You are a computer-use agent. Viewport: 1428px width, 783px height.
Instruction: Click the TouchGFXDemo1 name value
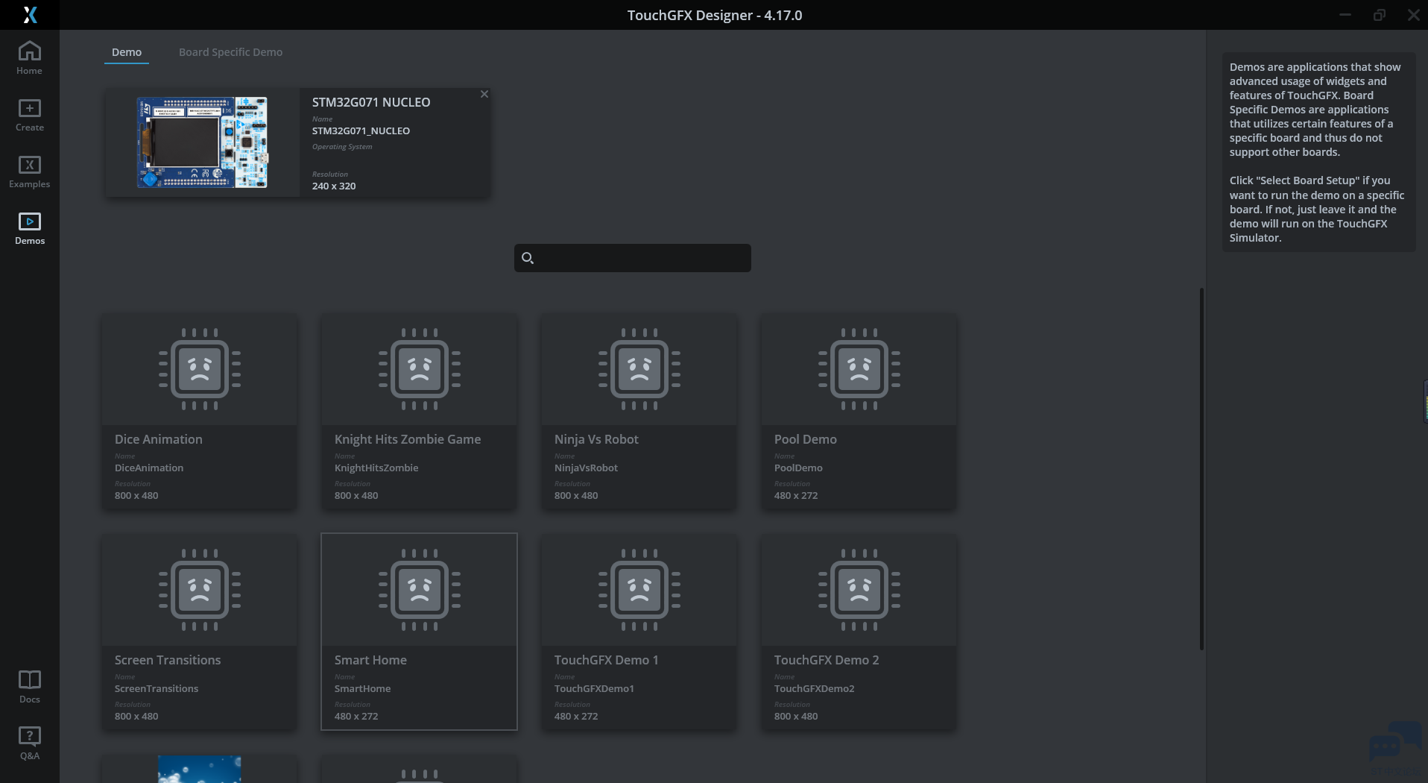pyautogui.click(x=594, y=688)
